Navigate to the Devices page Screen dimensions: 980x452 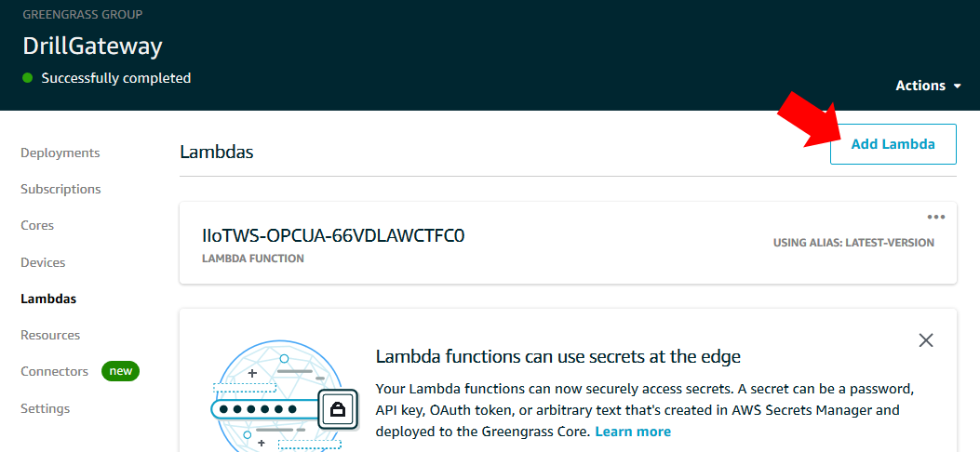pos(43,262)
